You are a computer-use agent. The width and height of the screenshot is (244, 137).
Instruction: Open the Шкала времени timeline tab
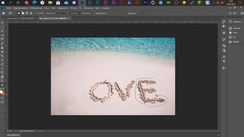[x=13, y=135]
